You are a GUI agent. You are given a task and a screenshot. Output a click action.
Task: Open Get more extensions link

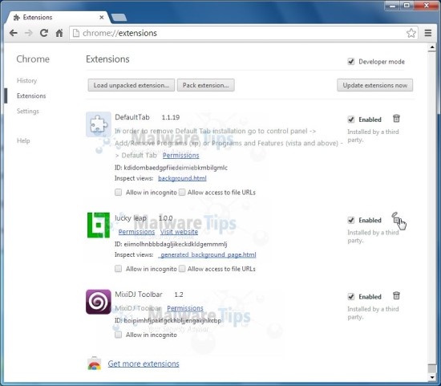[144, 364]
